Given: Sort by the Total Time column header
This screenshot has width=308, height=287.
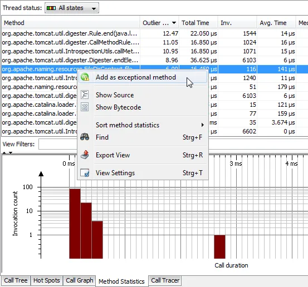Looking at the screenshot, I should click(198, 23).
